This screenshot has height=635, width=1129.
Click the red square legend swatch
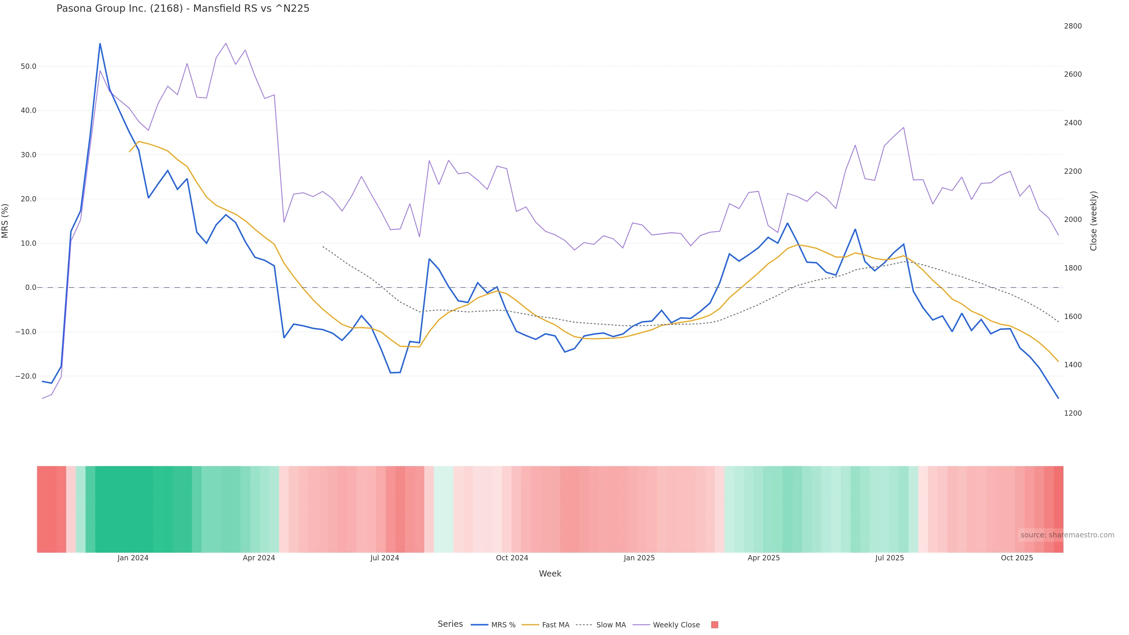click(714, 625)
